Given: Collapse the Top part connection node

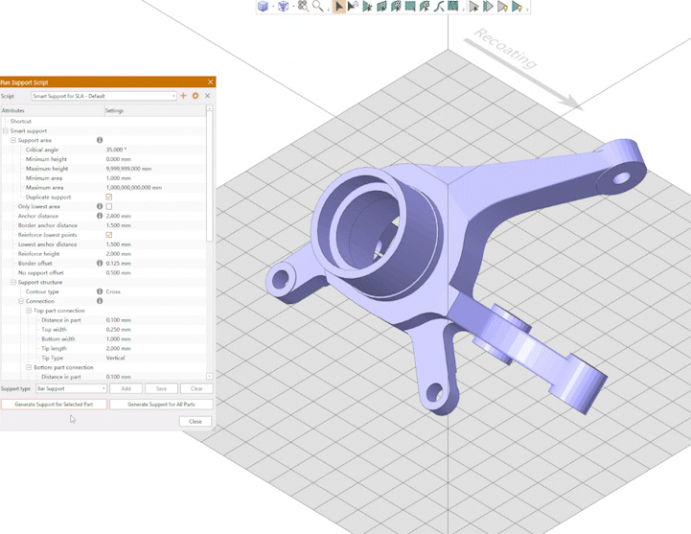Looking at the screenshot, I should [29, 311].
